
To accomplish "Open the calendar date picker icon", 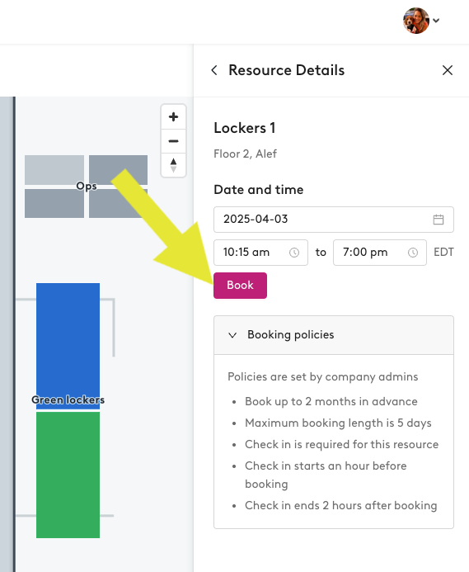I will (439, 220).
